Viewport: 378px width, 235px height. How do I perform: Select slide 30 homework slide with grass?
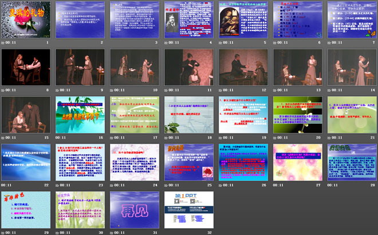(x=80, y=210)
